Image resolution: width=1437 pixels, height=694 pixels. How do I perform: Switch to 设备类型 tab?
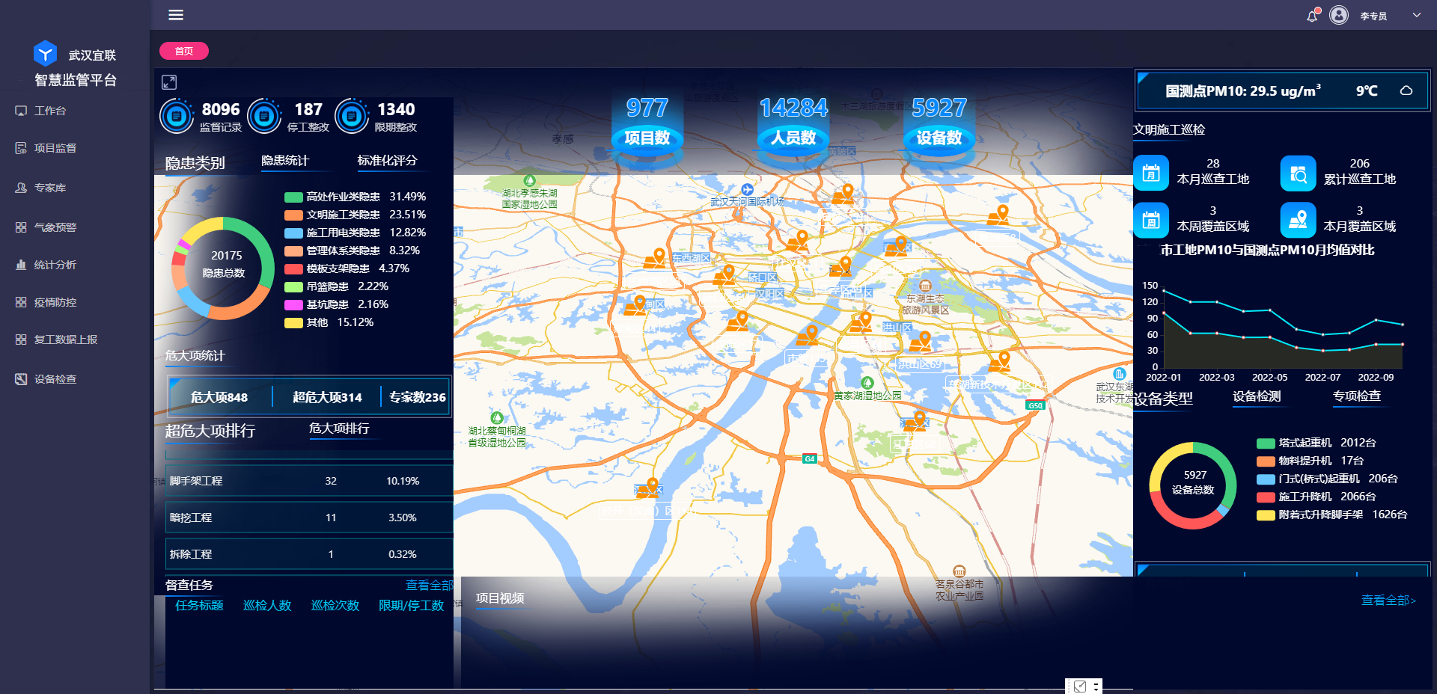(1163, 399)
